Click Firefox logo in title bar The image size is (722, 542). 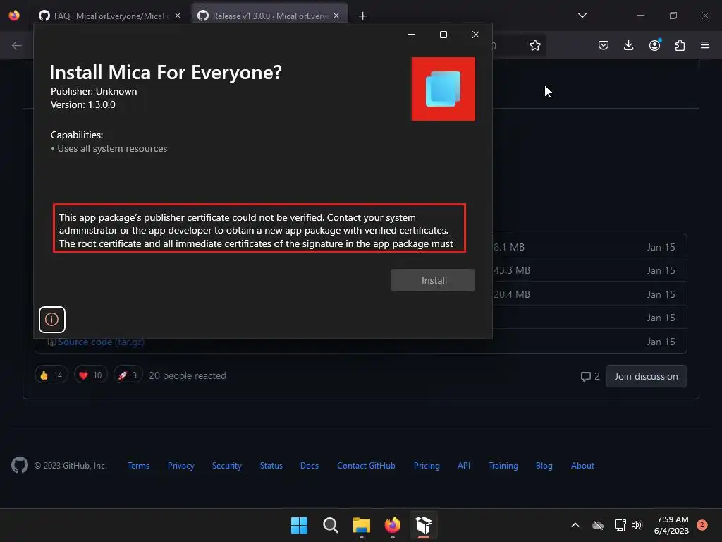tap(14, 16)
